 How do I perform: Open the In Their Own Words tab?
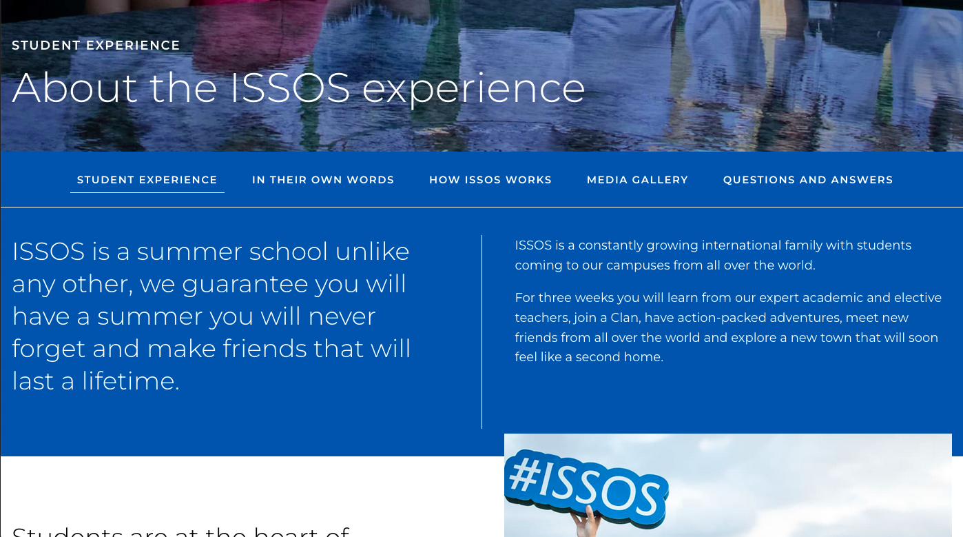tap(323, 180)
